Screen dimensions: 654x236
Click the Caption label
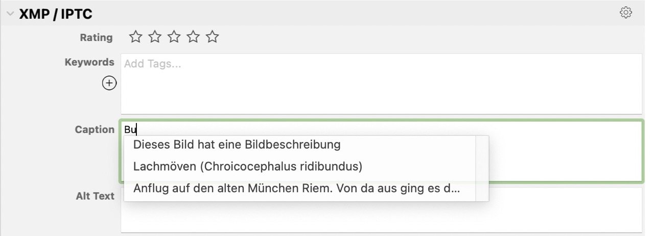click(95, 130)
